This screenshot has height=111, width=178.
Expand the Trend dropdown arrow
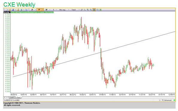click(79, 10)
